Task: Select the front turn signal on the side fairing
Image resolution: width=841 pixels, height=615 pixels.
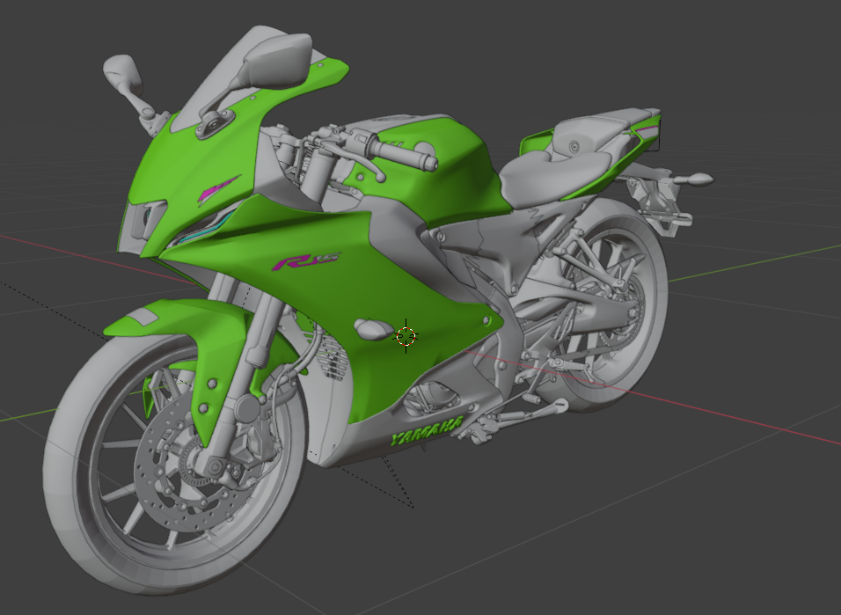Action: click(x=374, y=328)
